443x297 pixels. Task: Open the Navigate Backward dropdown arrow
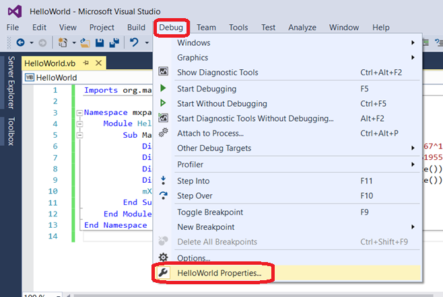[32, 43]
